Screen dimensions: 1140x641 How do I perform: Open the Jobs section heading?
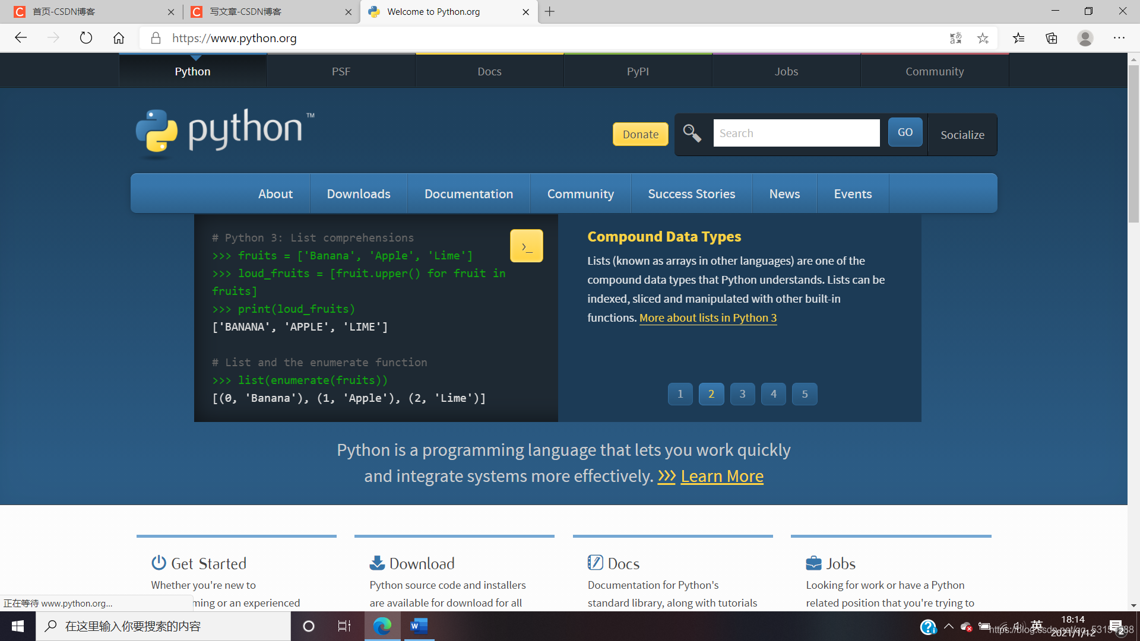pos(841,563)
